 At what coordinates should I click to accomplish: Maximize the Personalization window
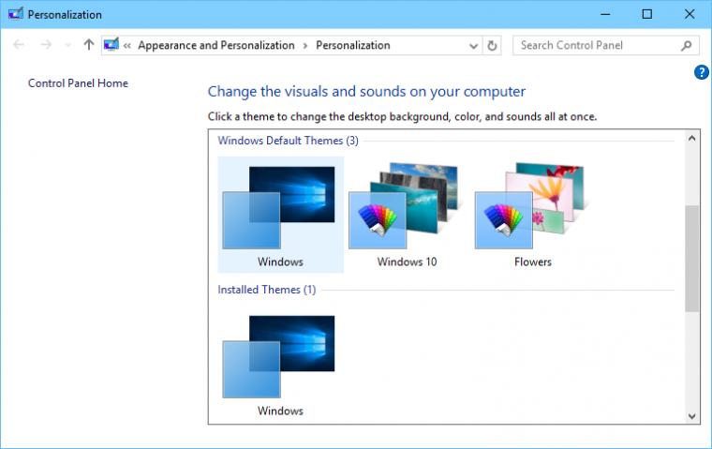click(647, 14)
